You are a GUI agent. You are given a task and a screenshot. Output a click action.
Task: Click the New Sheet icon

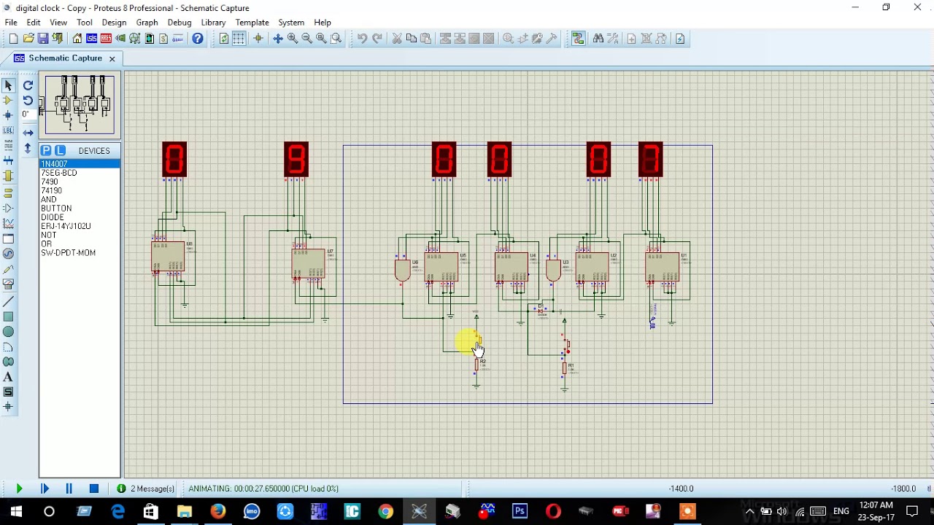pyautogui.click(x=631, y=39)
